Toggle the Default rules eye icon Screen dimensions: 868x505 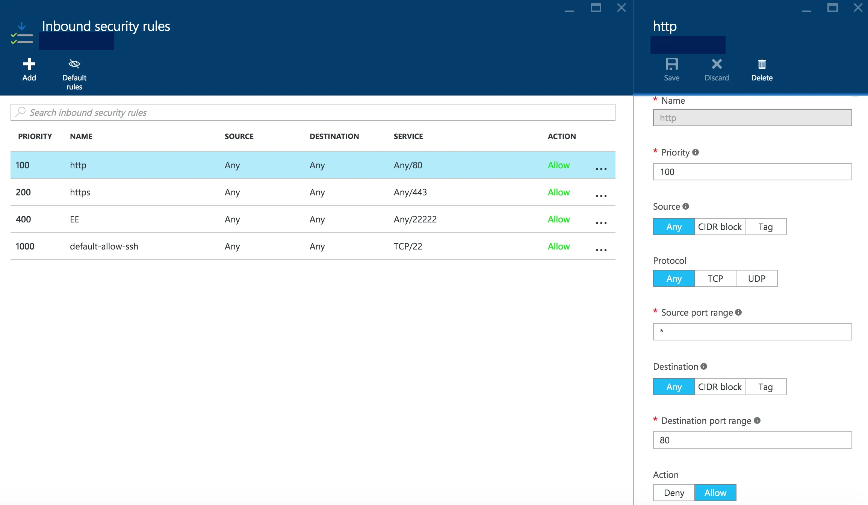tap(74, 64)
